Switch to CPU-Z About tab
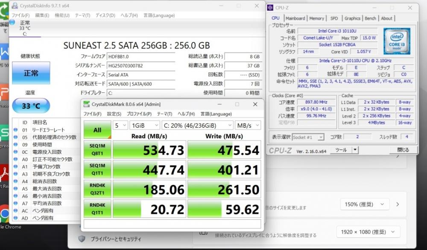 point(386,18)
